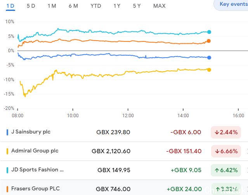Screen dimensions: 248x195
Task: Click the blue J Sainsbury color marker
Action: (7, 132)
